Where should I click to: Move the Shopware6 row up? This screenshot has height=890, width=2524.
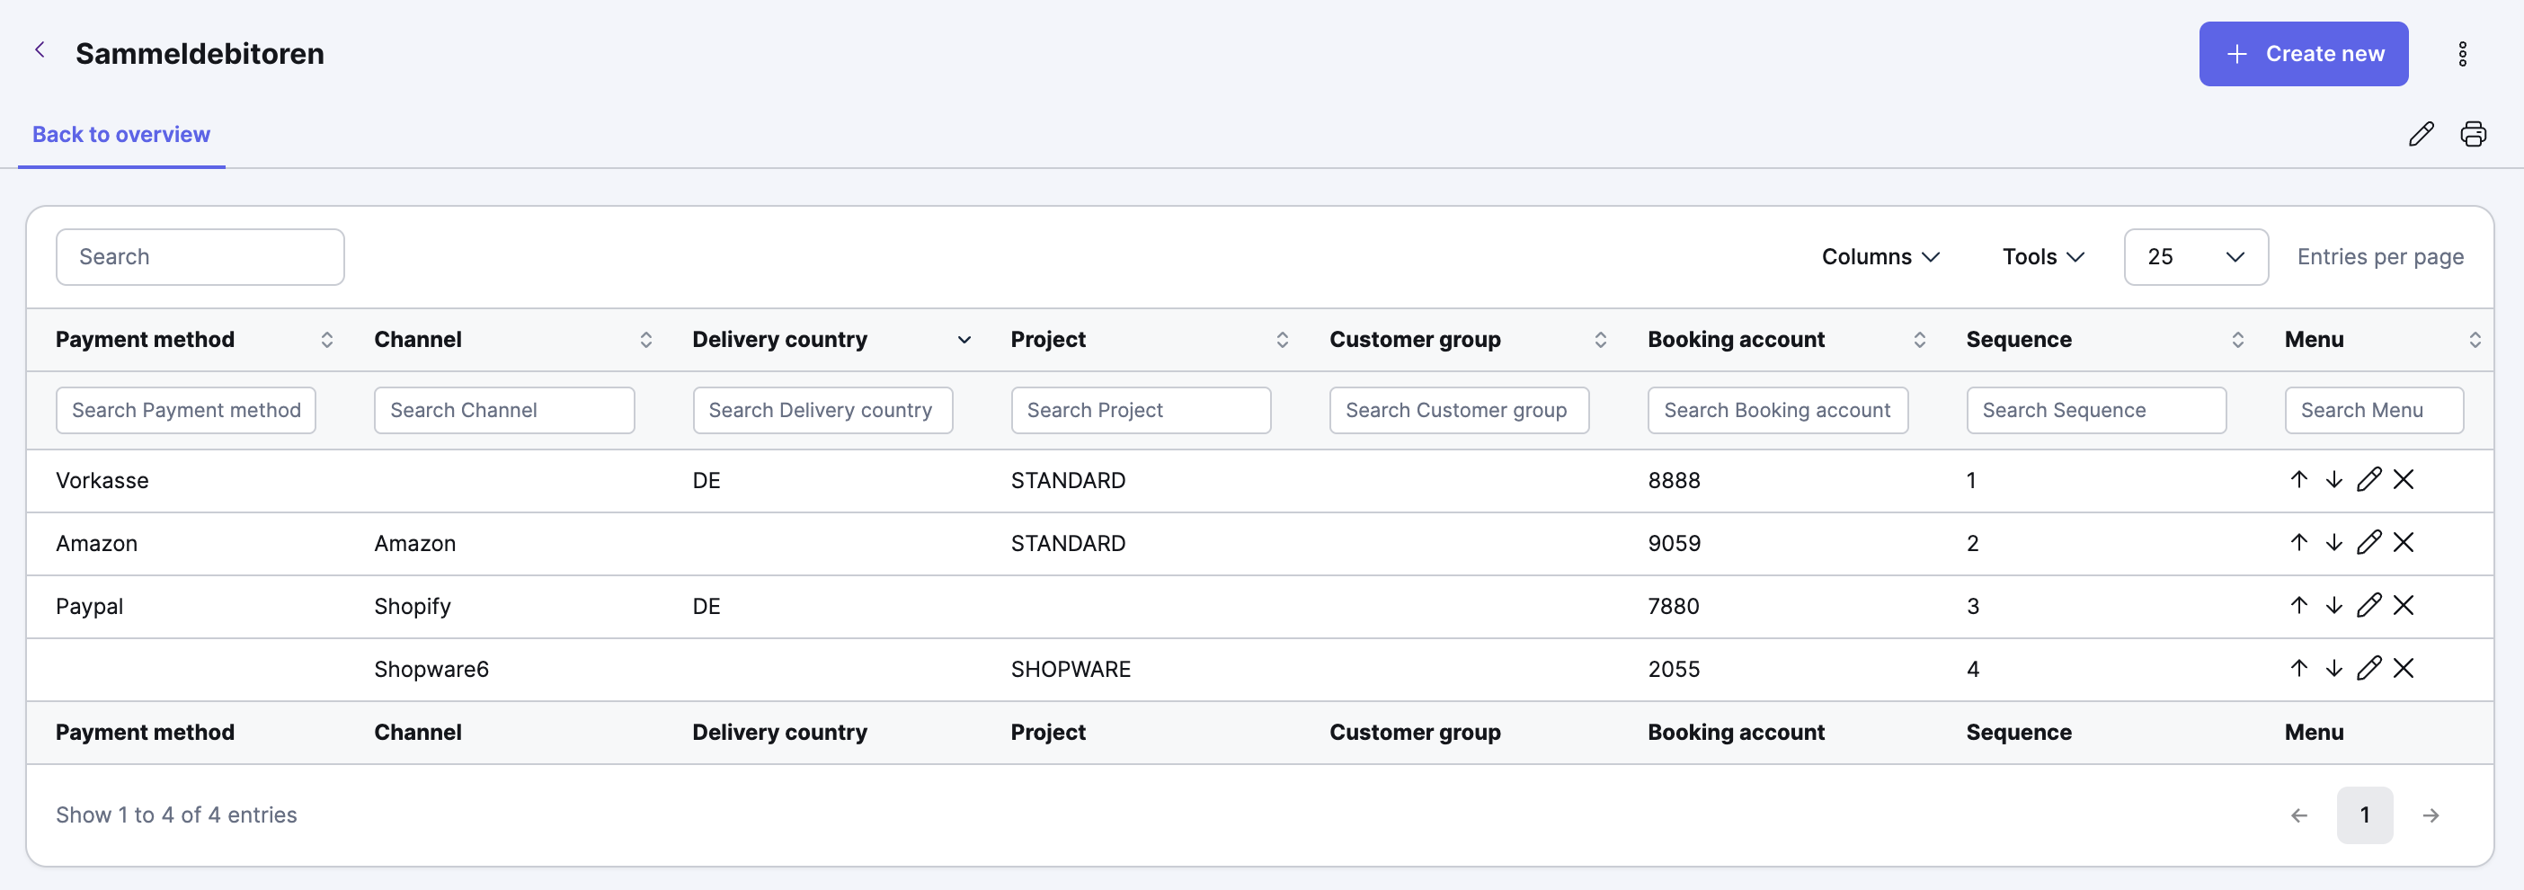point(2298,667)
